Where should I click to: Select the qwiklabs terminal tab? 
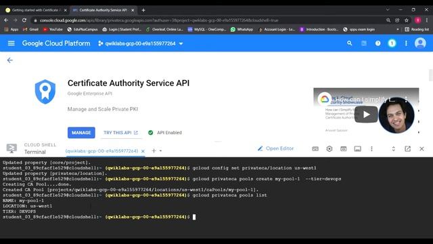click(x=101, y=151)
